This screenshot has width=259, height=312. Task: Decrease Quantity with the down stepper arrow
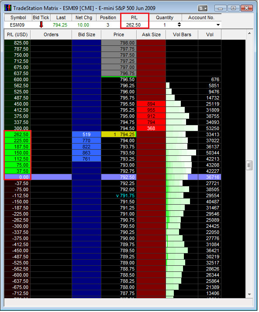[x=180, y=26]
